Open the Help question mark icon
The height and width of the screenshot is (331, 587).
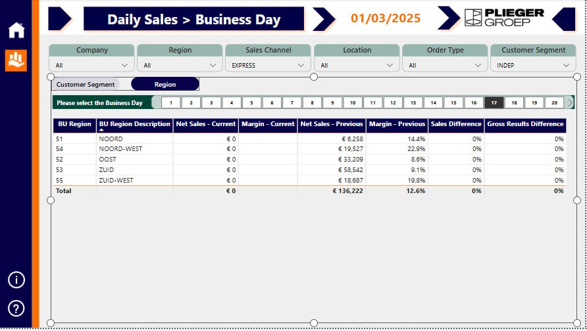(16, 308)
